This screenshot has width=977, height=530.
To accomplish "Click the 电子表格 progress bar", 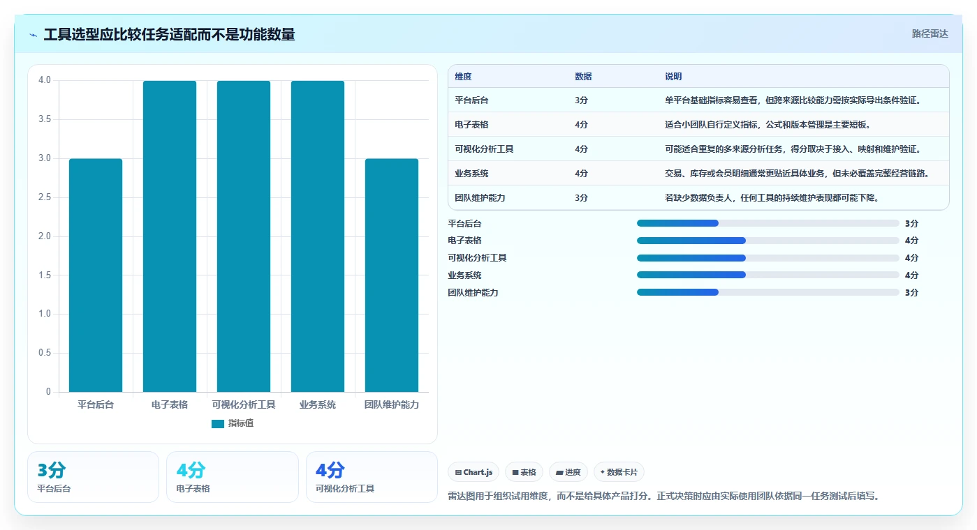I will point(768,241).
